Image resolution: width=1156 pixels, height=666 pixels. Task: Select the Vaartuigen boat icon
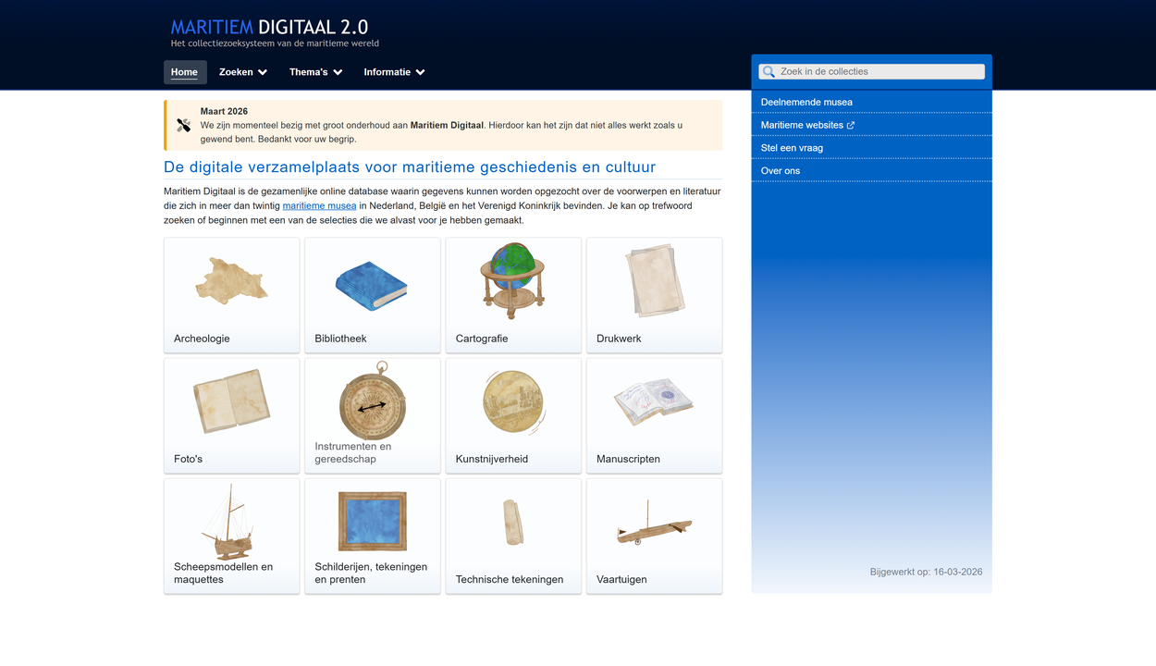654,523
